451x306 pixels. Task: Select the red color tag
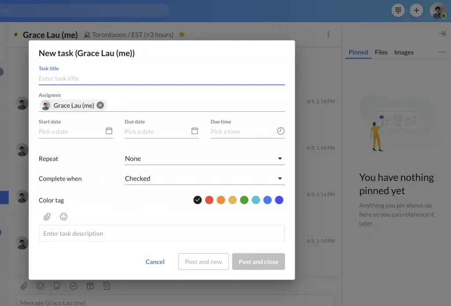(x=209, y=200)
